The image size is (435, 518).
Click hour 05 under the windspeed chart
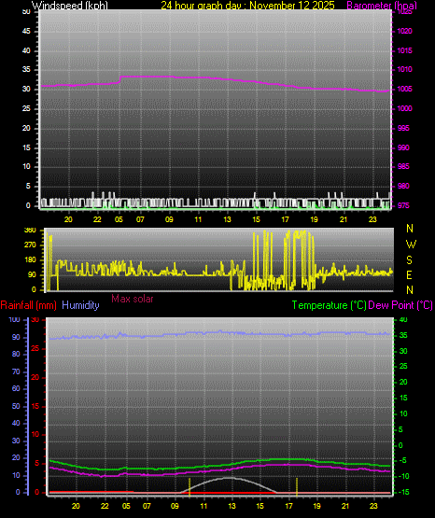point(119,219)
